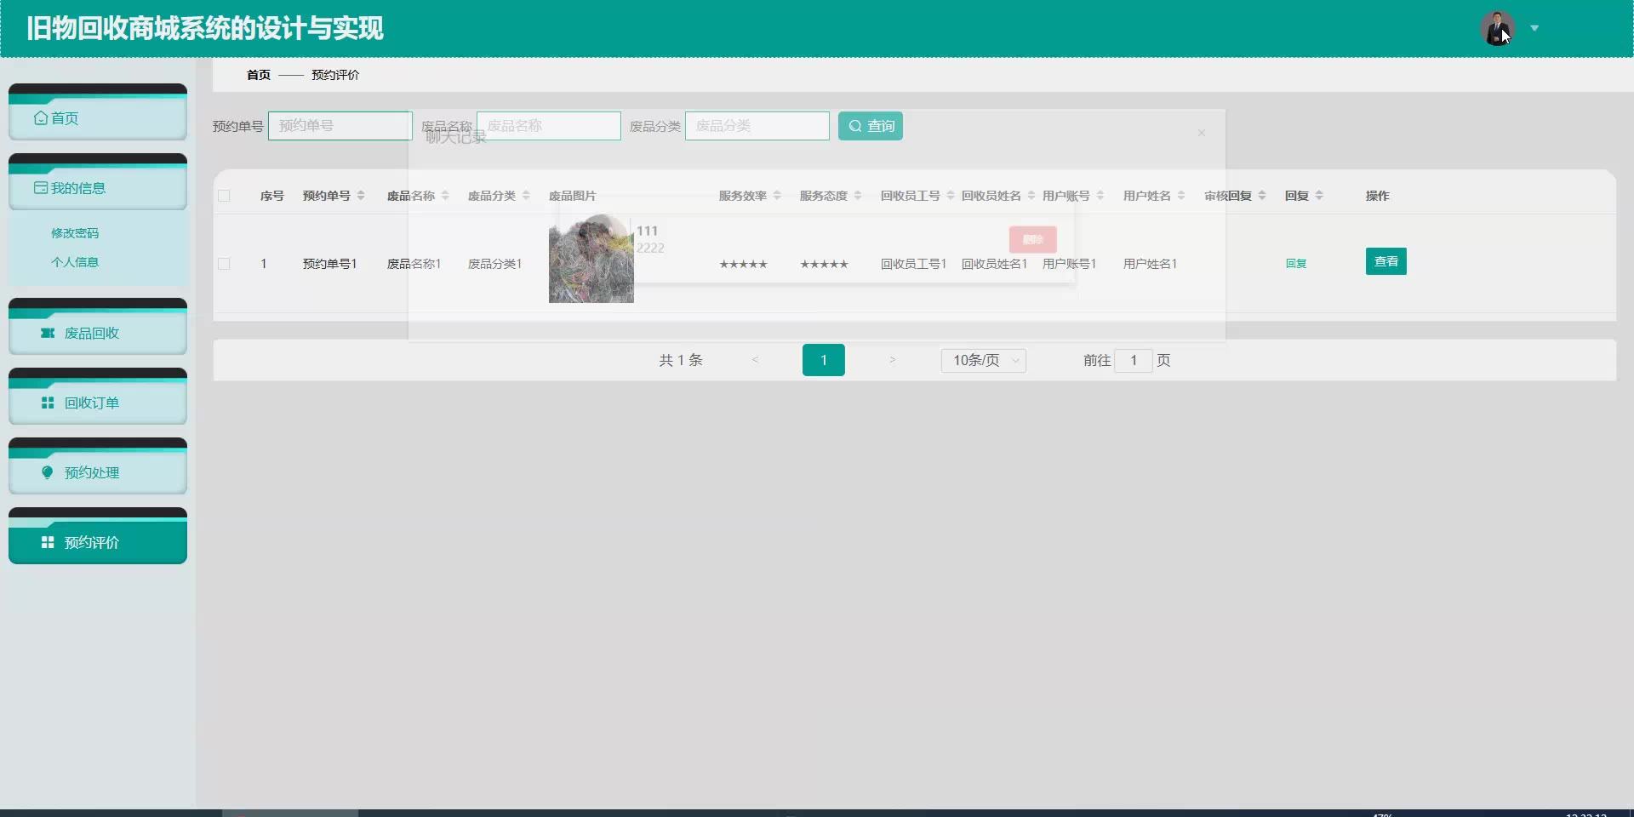Open 修改密码 in the sidebar
The height and width of the screenshot is (817, 1634).
(75, 233)
